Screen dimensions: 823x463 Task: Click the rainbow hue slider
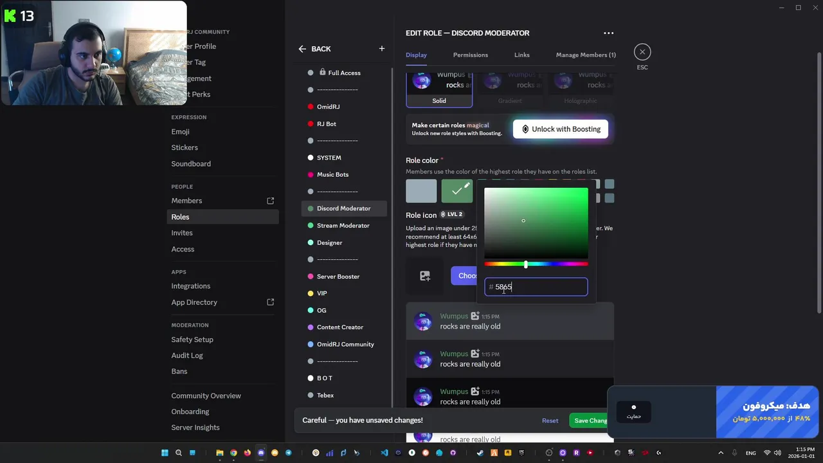pyautogui.click(x=536, y=264)
